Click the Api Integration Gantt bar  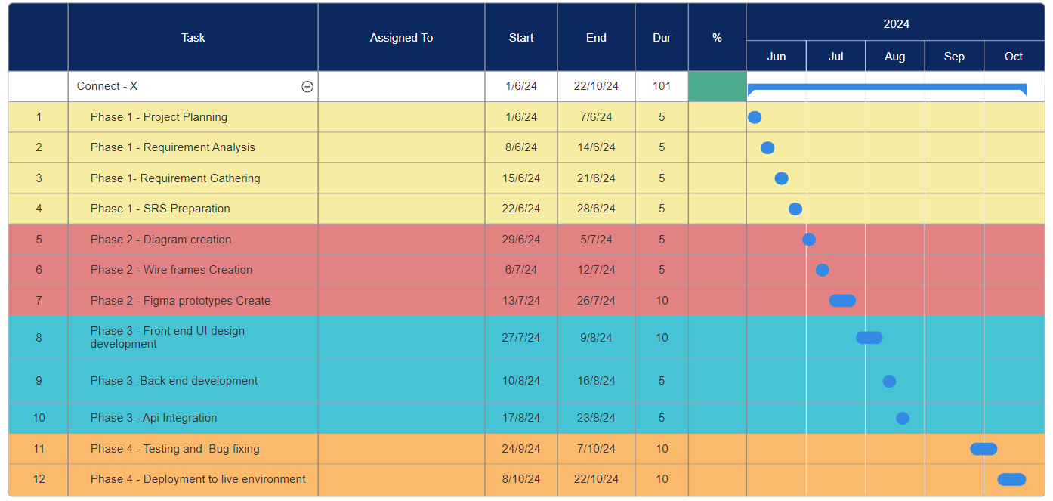(903, 418)
